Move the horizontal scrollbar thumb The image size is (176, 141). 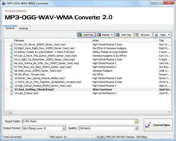[11, 112]
